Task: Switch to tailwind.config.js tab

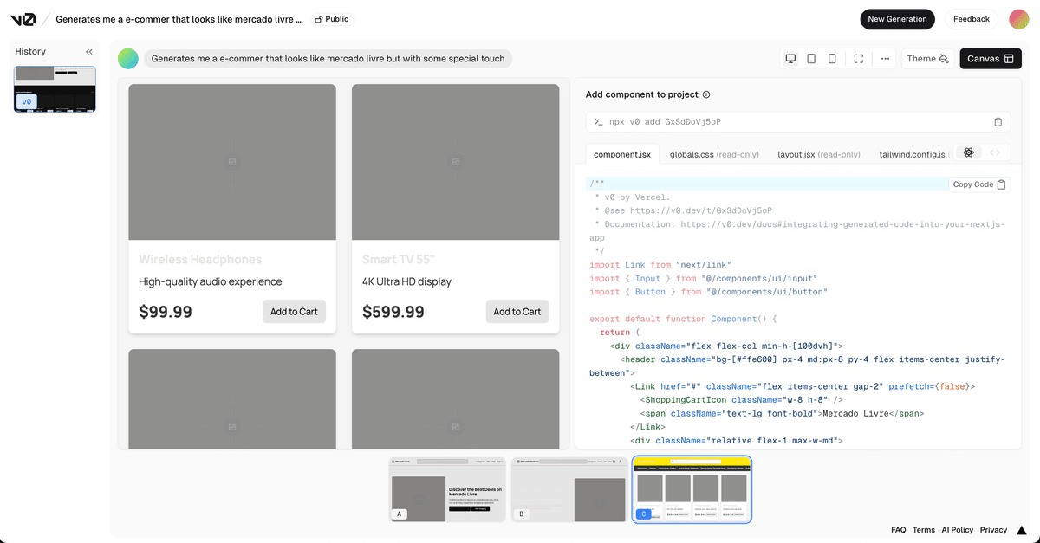Action: (914, 154)
